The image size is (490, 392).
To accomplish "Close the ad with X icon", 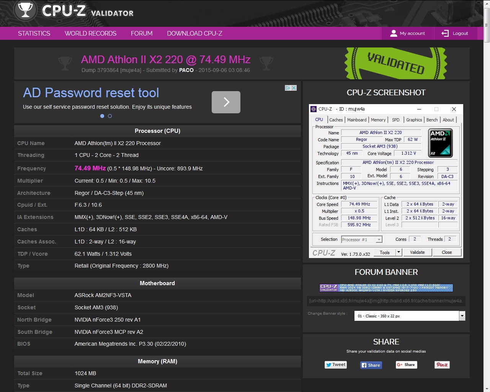I will tap(294, 88).
